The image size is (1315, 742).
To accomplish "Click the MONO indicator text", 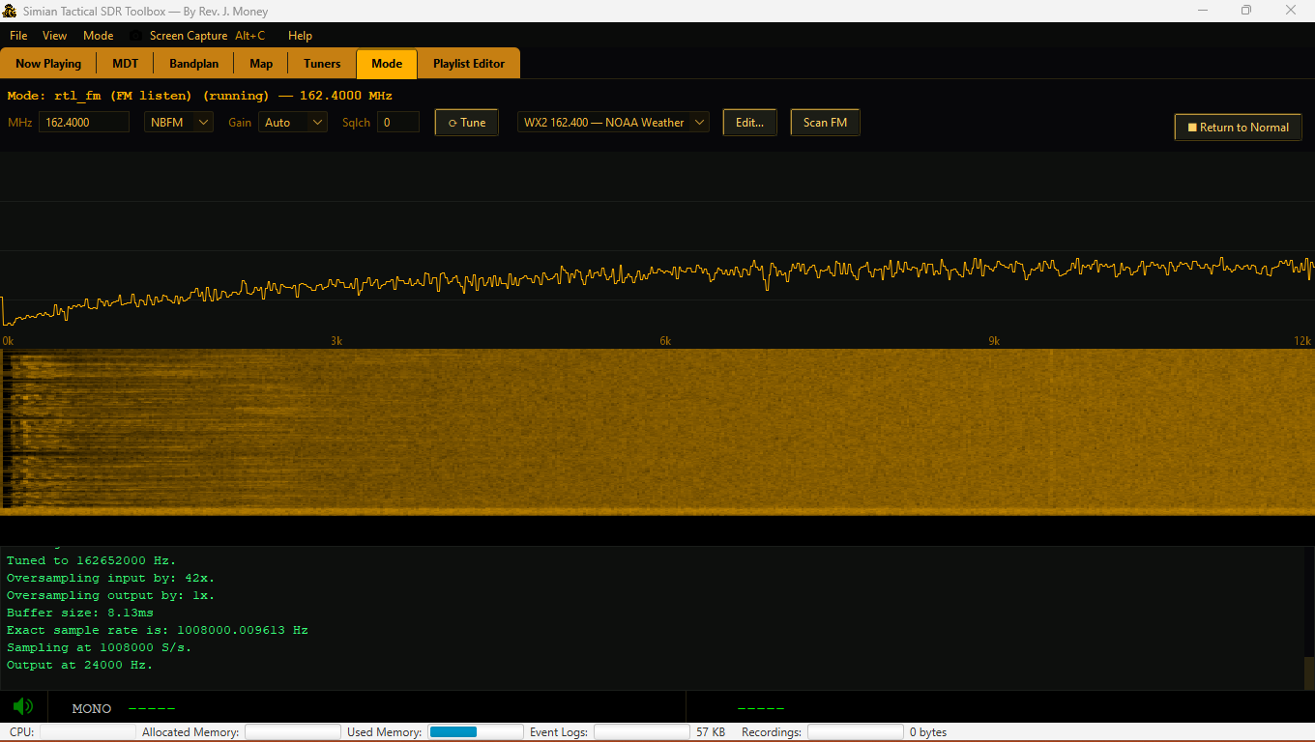I will pos(92,709).
